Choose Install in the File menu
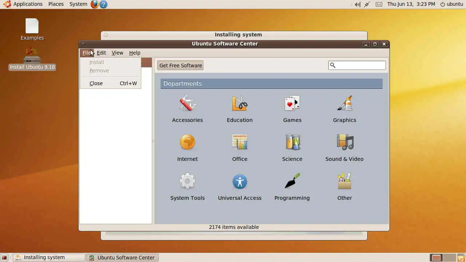 tap(110, 62)
